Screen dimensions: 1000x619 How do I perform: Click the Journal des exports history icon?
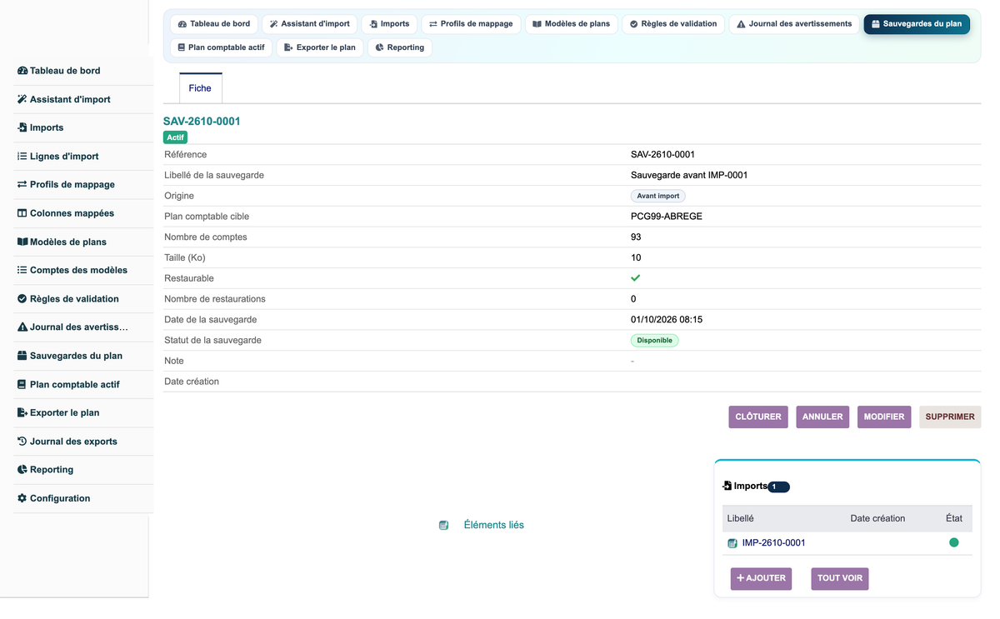coord(22,441)
